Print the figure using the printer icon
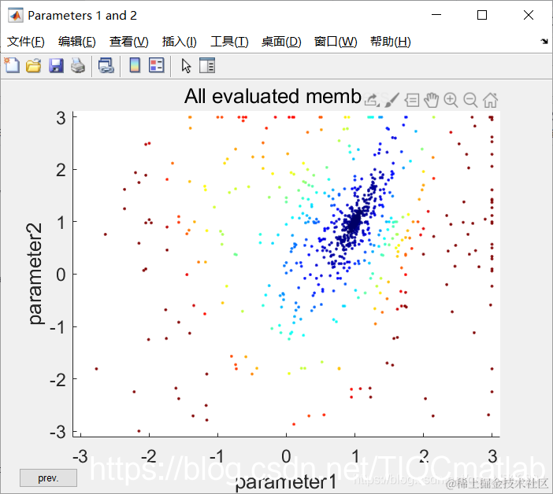 (78, 65)
